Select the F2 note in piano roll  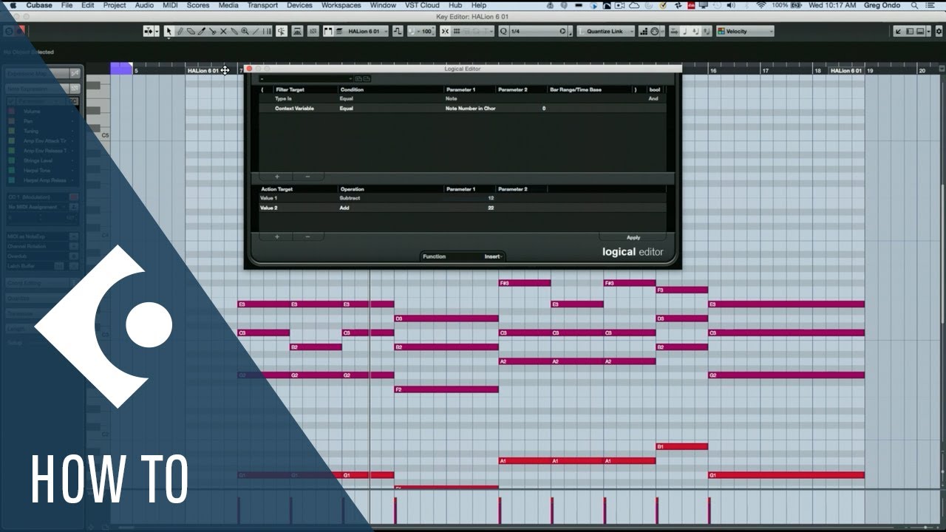point(446,389)
